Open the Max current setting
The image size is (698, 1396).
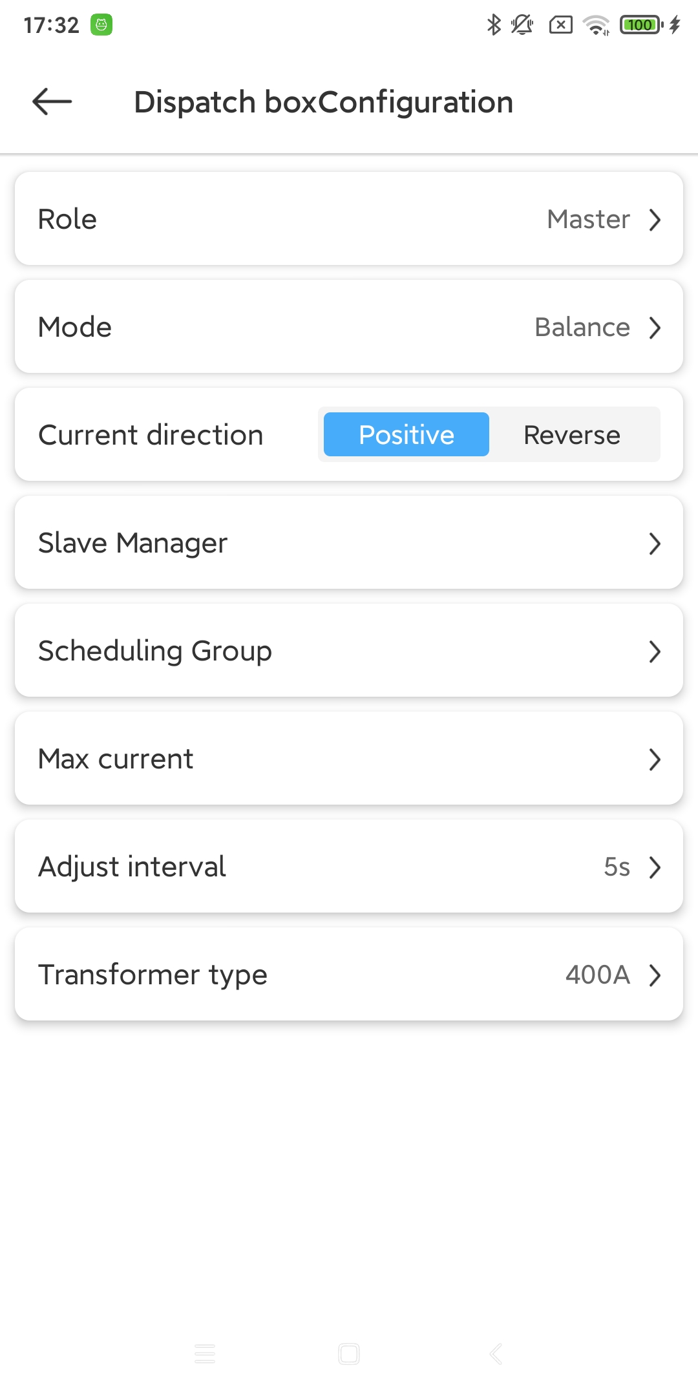pos(349,759)
